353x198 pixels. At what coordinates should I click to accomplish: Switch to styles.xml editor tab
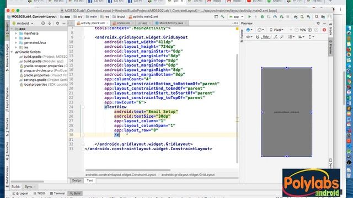123,23
